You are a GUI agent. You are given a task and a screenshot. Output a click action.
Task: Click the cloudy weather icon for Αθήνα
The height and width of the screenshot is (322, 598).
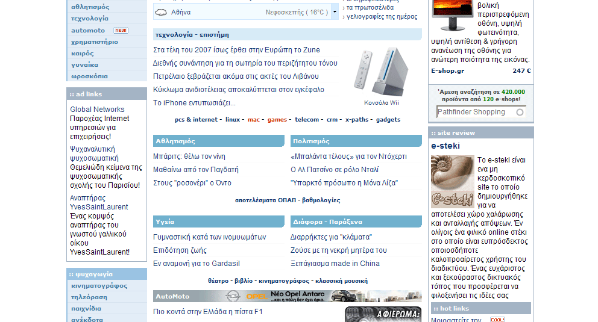coord(161,12)
